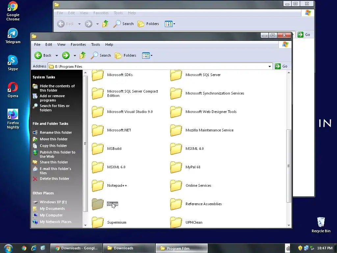Open Search in the Program Files toolbar

click(x=101, y=55)
